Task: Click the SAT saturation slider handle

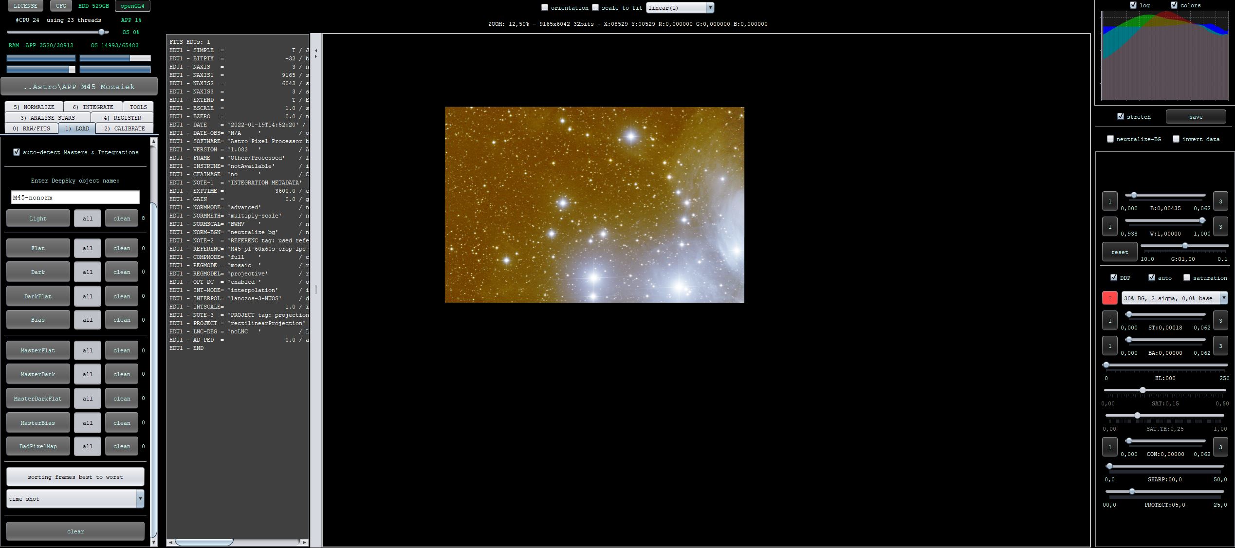Action: (1143, 390)
